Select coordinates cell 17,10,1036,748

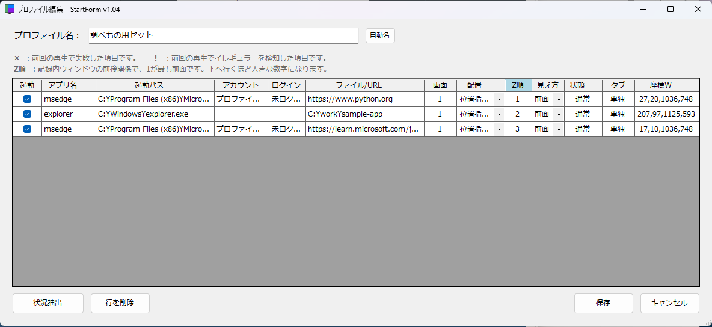click(666, 129)
